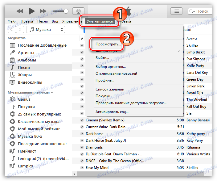Uncheck the Dj Disciple Feat. Dawn Tallman checkbox

pyautogui.click(x=82, y=154)
